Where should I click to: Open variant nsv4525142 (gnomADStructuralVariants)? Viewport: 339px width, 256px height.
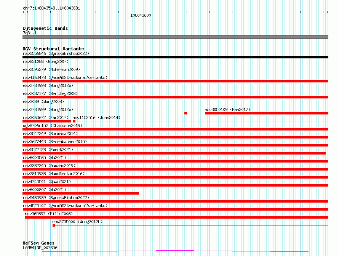(x=65, y=206)
